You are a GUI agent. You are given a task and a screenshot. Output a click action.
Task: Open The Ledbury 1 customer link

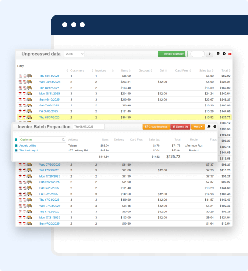click(29, 151)
